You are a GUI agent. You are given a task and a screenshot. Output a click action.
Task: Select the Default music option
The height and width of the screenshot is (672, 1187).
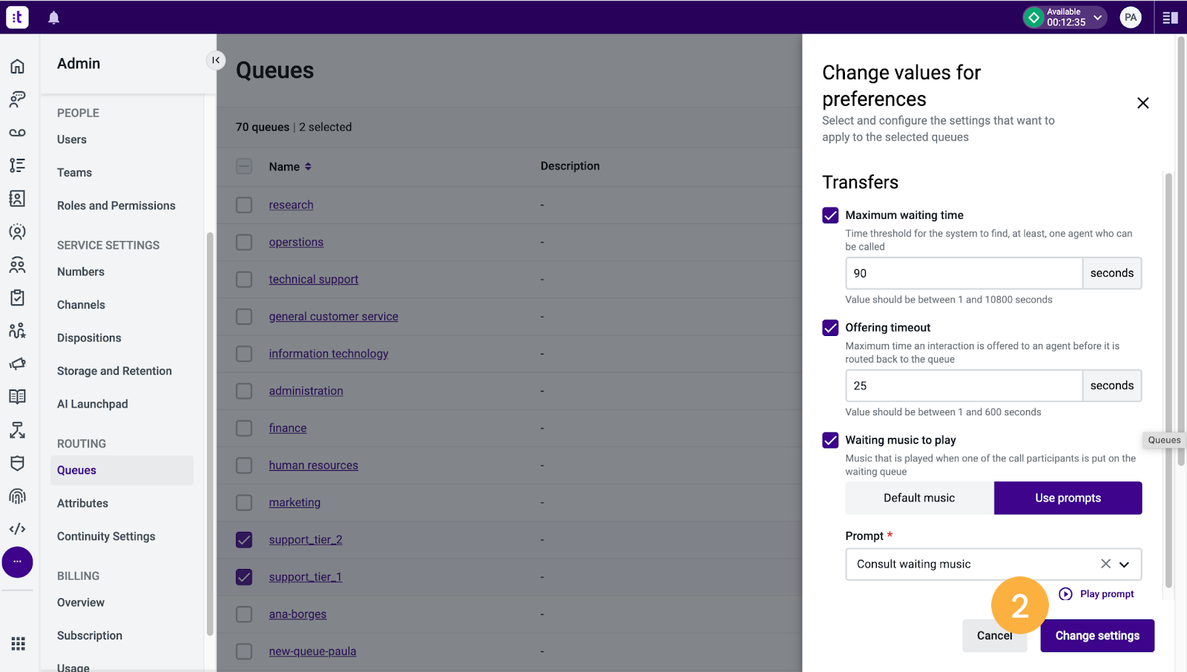(919, 498)
